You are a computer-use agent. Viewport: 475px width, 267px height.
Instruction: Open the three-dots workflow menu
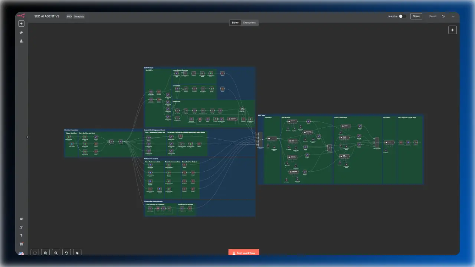tap(453, 16)
